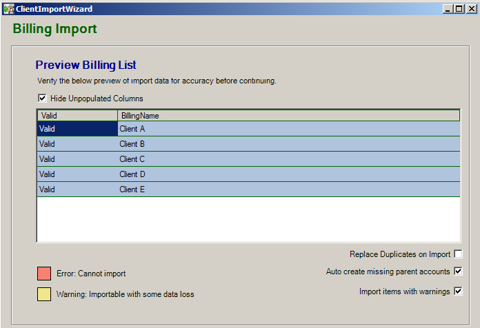This screenshot has height=328, width=480.
Task: Close the ClientImportWizard window
Action: coord(472,9)
